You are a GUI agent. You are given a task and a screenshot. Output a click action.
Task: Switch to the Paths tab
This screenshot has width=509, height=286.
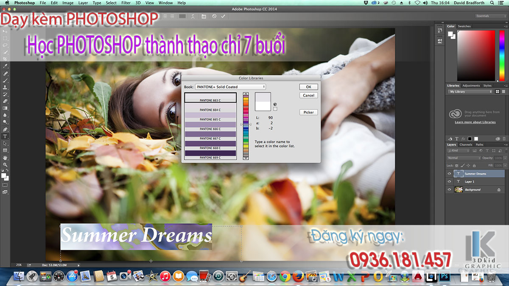[x=479, y=144]
